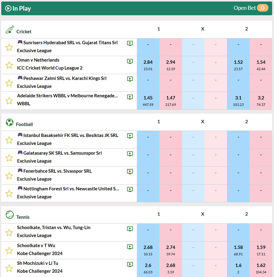
Task: Click the In Play circle icon in header
Action: point(8,9)
